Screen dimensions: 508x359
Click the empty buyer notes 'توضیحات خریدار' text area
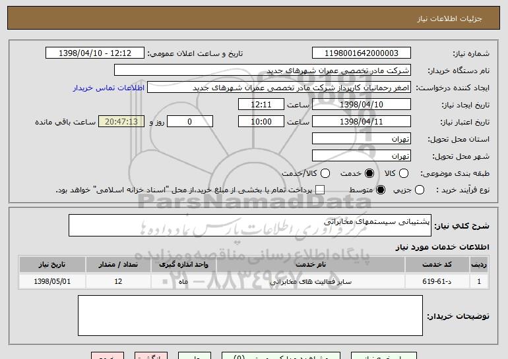click(x=250, y=316)
